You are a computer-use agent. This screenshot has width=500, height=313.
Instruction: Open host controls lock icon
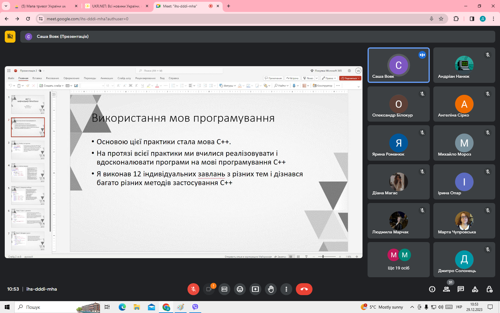[489, 289]
